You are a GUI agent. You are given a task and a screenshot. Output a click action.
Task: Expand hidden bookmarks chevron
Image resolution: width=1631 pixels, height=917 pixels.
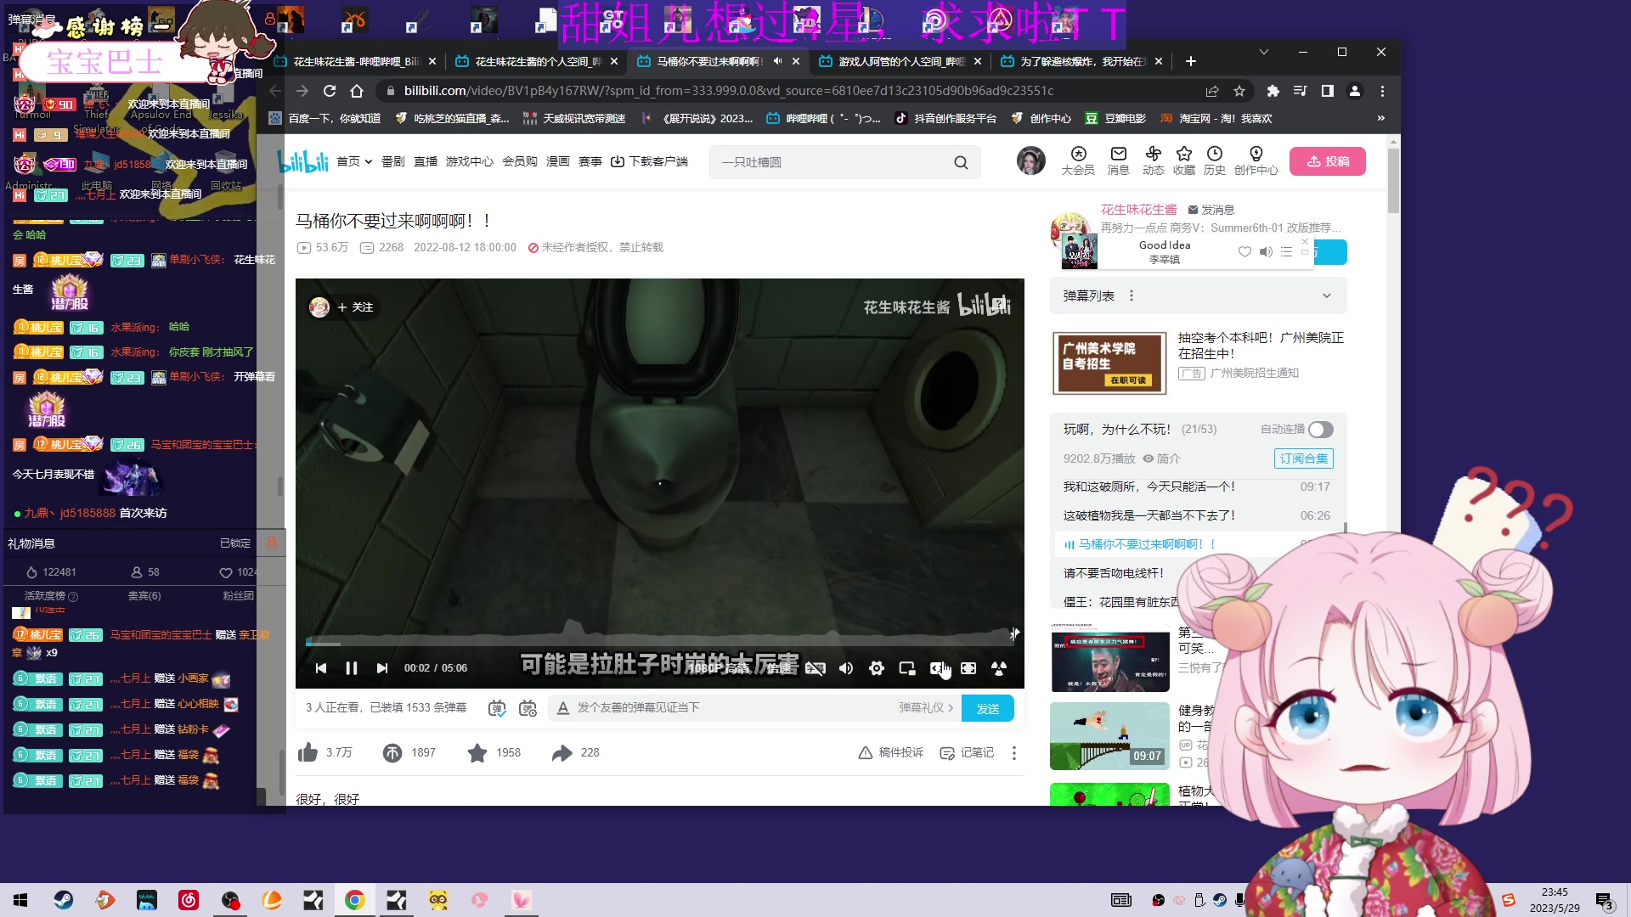pos(1380,118)
